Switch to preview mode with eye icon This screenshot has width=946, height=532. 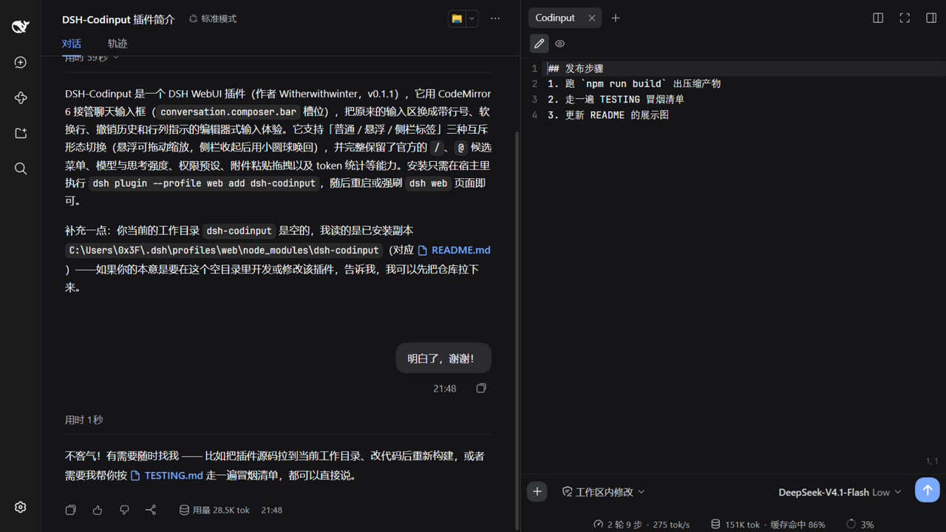560,44
